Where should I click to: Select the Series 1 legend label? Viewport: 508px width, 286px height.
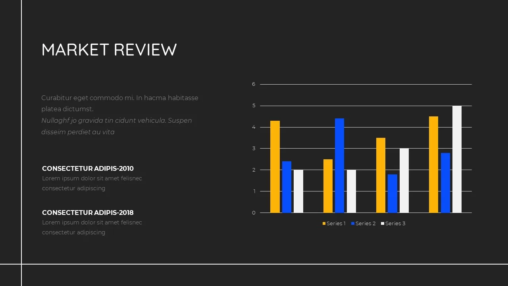click(x=336, y=224)
